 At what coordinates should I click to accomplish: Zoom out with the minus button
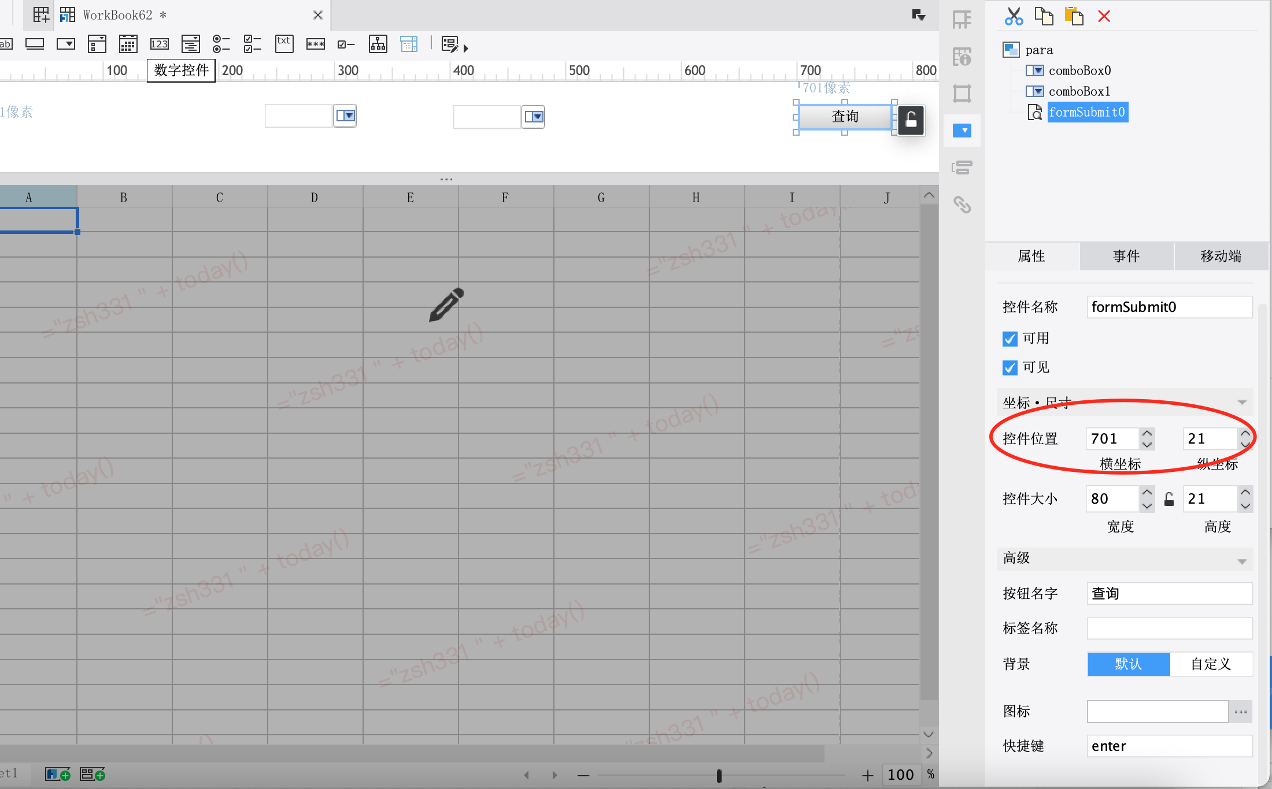pyautogui.click(x=583, y=775)
